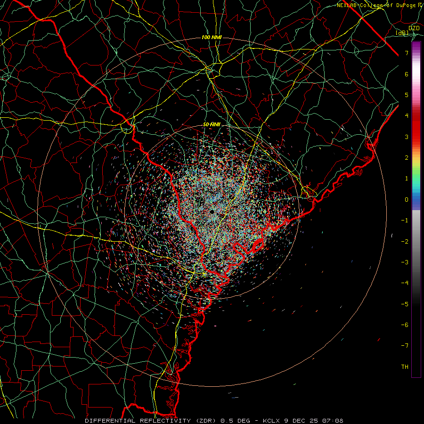Image resolution: width=424 pixels, height=424 pixels.
Task: Select the 50 NMI range ring label
Action: tap(212, 125)
